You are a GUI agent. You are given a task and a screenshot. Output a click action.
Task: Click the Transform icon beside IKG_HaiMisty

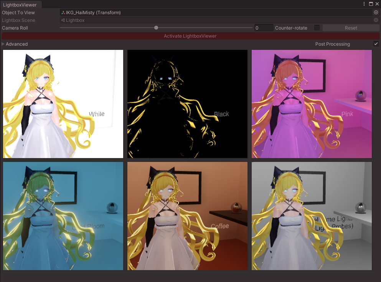coord(63,12)
